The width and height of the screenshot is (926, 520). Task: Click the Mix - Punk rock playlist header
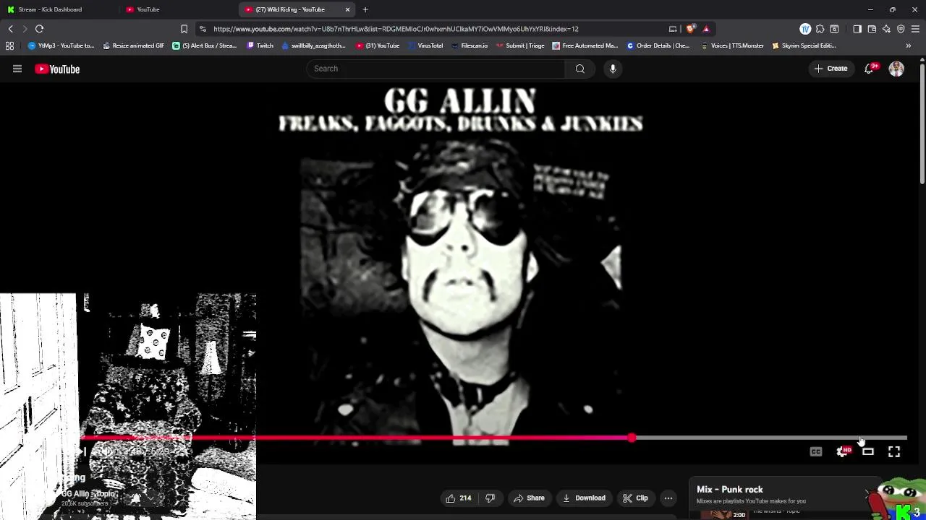[729, 490]
